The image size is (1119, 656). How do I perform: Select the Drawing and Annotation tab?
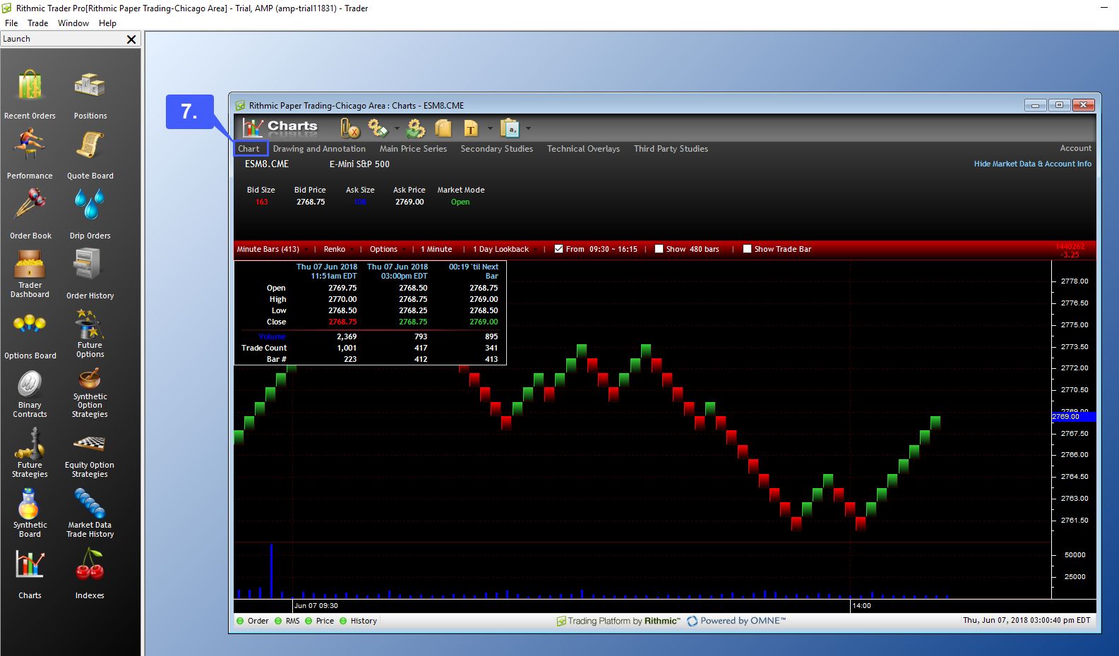(x=319, y=149)
